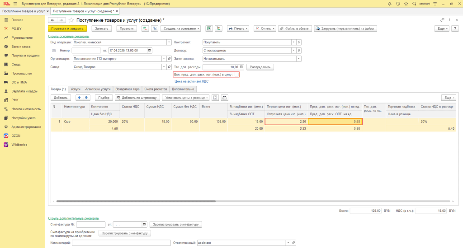Image resolution: width=463 pixels, height=248 pixels.
Task: Open favorites star in title bar
Action: coord(406,4)
